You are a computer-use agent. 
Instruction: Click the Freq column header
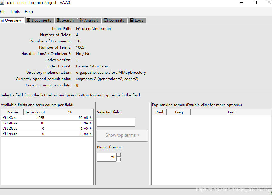click(x=179, y=112)
